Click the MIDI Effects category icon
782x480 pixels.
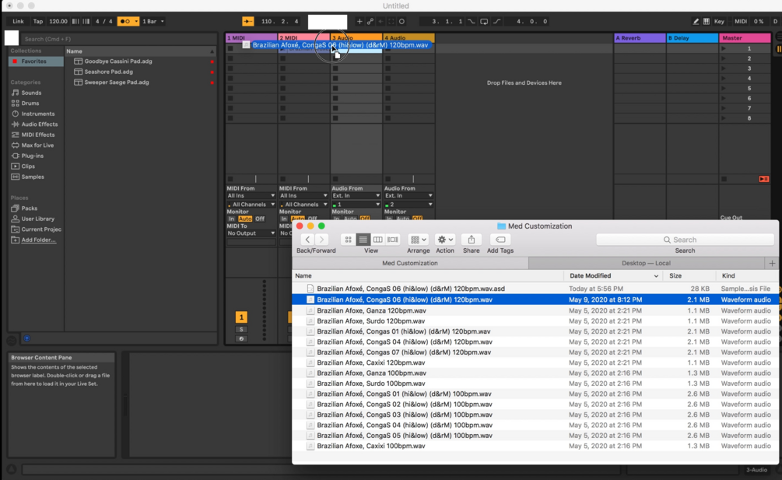pos(15,135)
